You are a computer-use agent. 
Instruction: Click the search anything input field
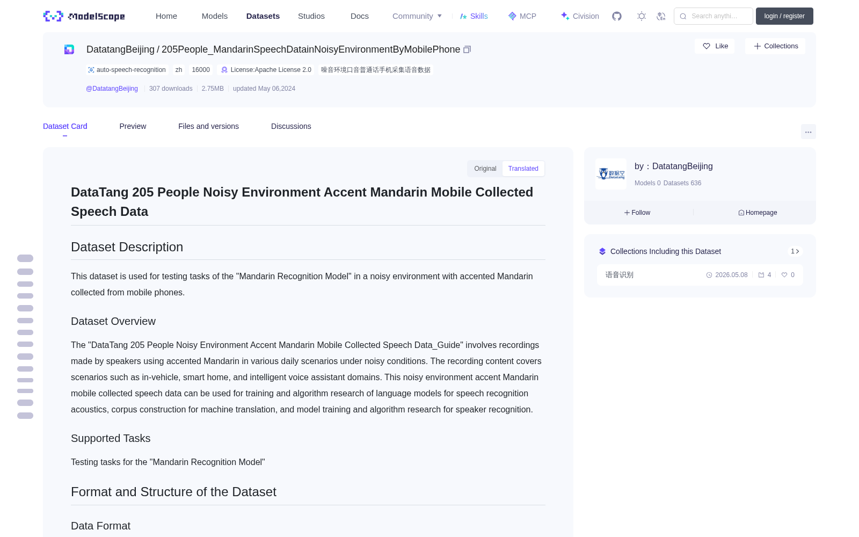[x=714, y=16]
